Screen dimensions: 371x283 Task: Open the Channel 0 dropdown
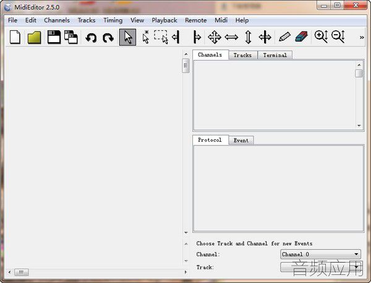(x=320, y=255)
